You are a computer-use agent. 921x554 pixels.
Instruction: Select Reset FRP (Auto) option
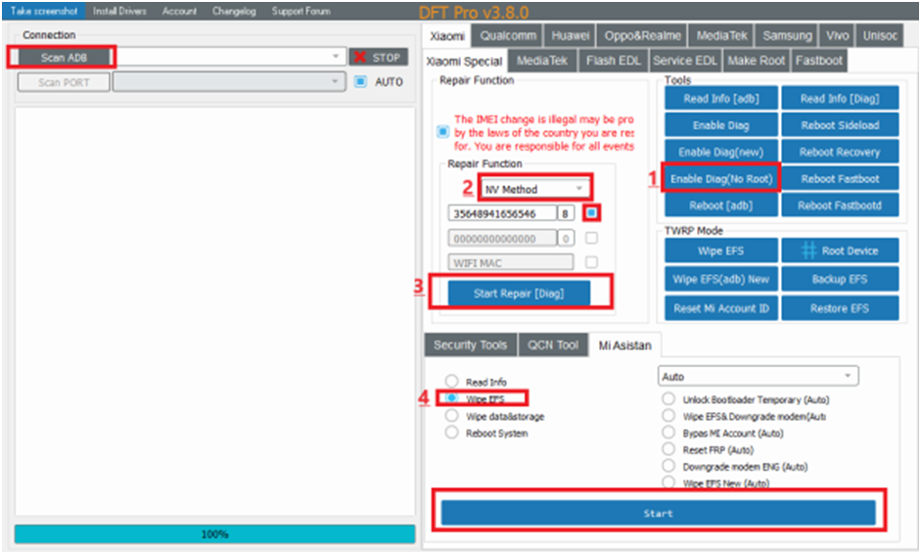[x=668, y=449]
